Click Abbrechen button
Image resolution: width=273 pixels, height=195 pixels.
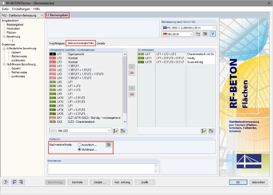258,182
